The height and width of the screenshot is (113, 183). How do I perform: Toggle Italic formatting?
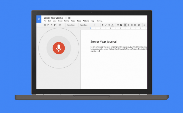[106, 25]
